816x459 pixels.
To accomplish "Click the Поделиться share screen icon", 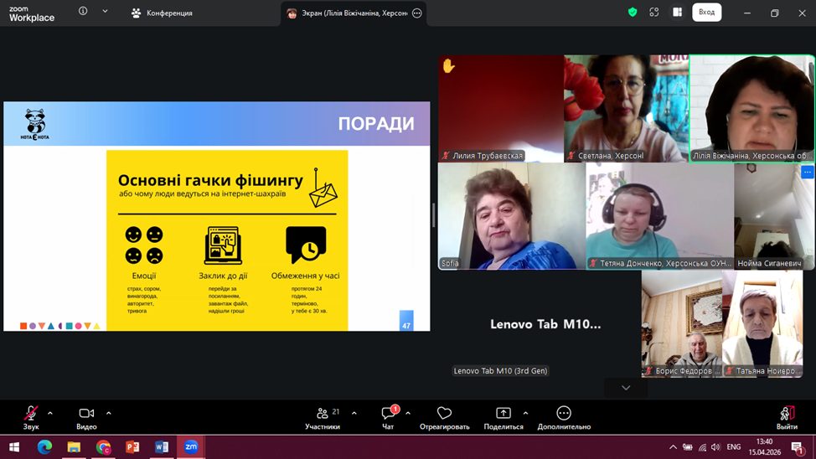I will coord(503,414).
